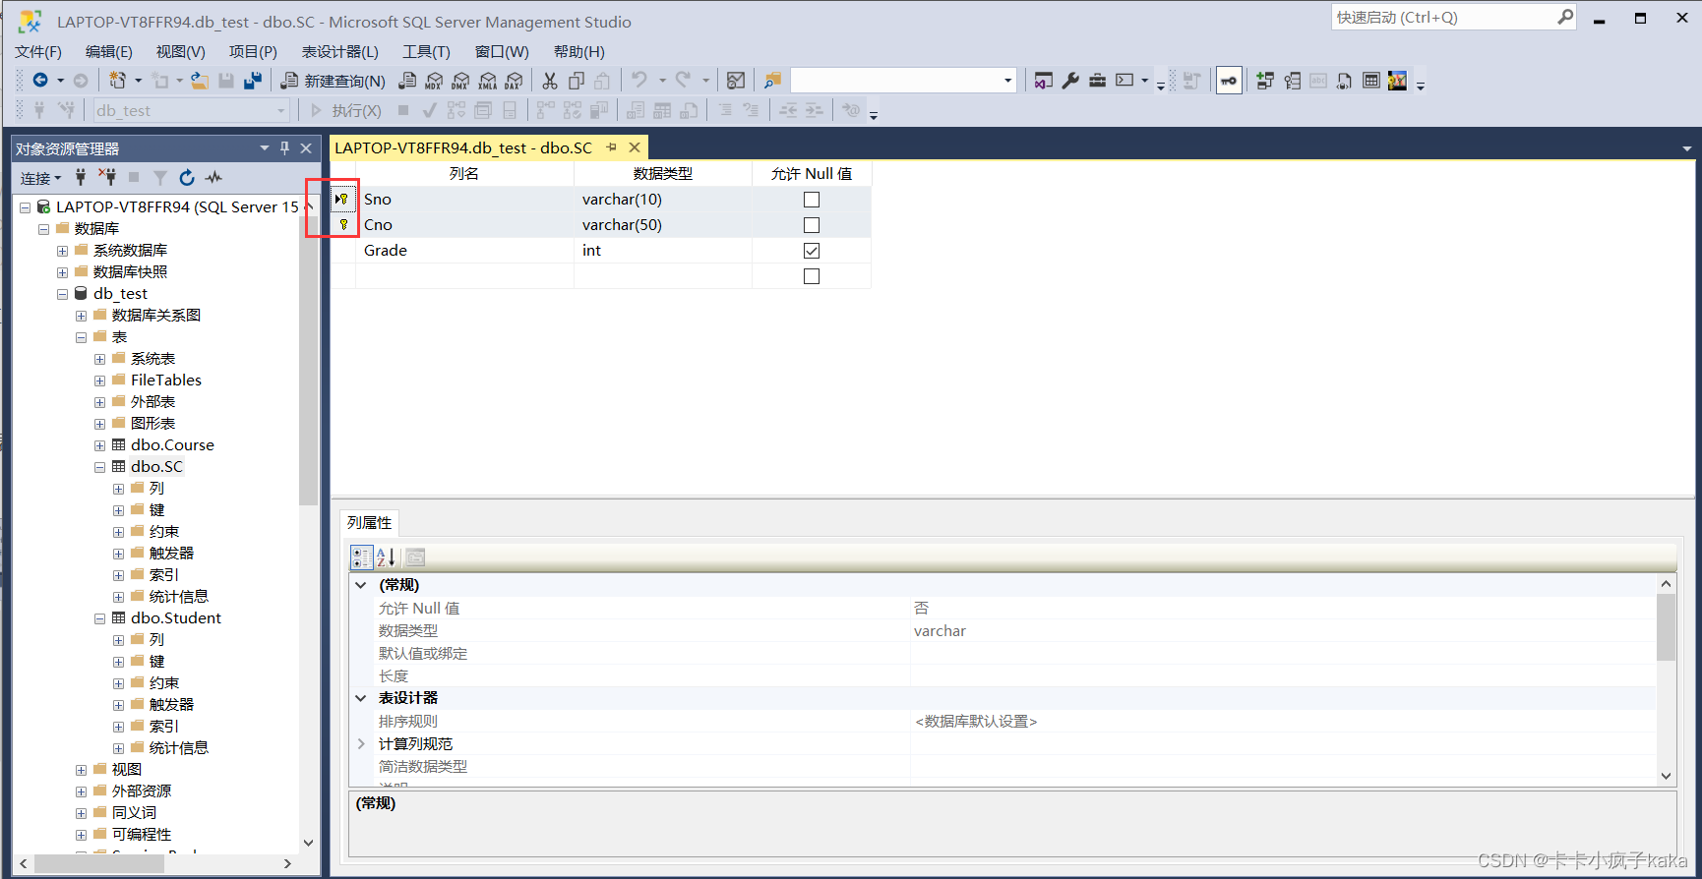Click the varchar(50) data type cell
The image size is (1702, 879).
pos(663,225)
